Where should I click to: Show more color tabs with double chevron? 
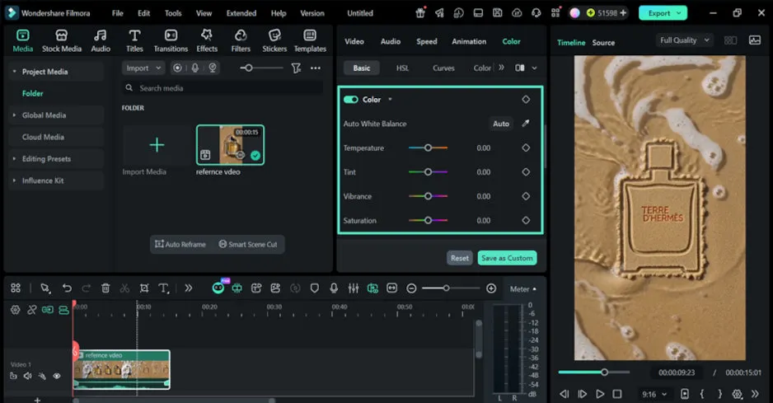pos(501,68)
